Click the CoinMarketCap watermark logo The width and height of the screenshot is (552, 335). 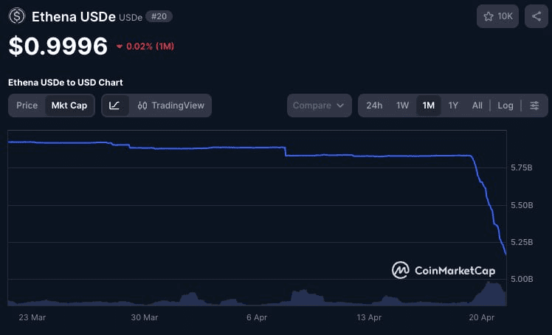click(x=444, y=271)
